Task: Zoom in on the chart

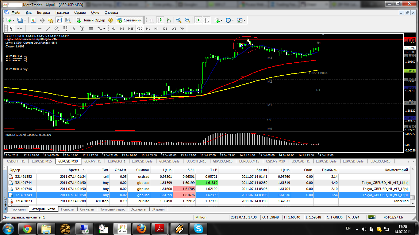Action: click(x=179, y=20)
